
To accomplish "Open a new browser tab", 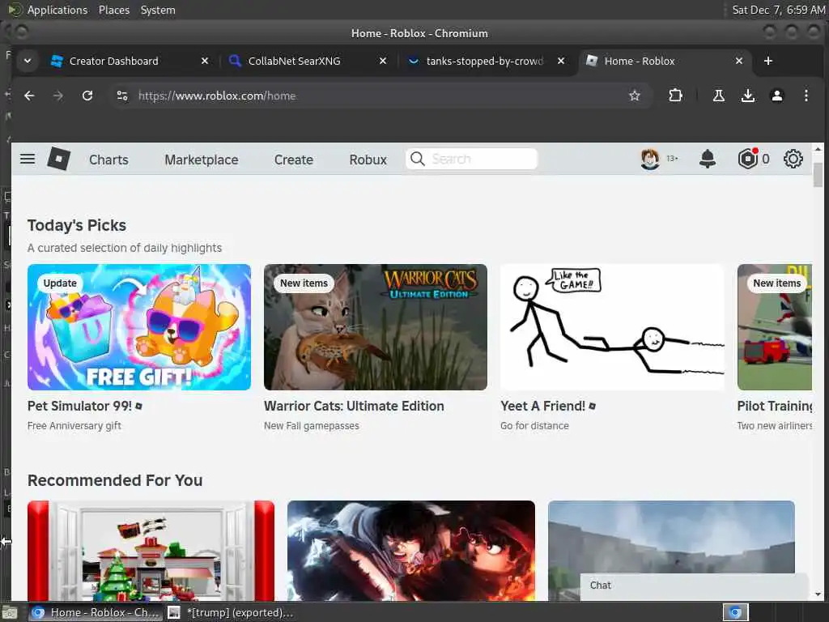I will point(768,61).
